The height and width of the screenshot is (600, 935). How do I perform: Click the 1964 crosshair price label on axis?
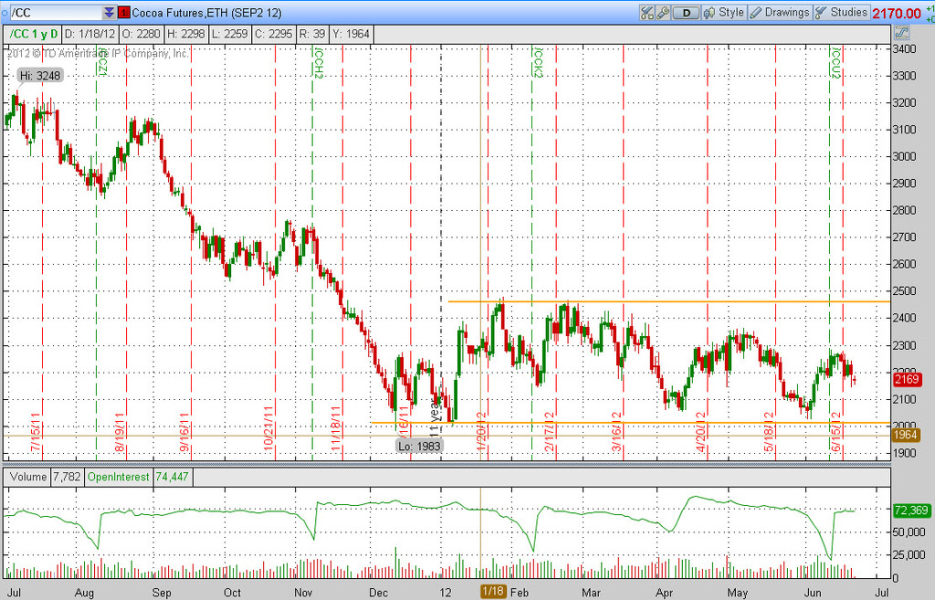tap(906, 436)
